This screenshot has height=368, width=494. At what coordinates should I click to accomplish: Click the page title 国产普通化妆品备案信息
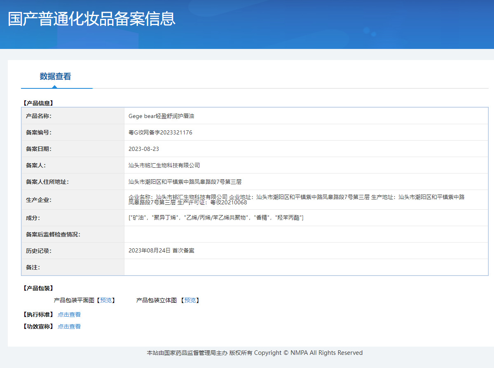(x=91, y=19)
